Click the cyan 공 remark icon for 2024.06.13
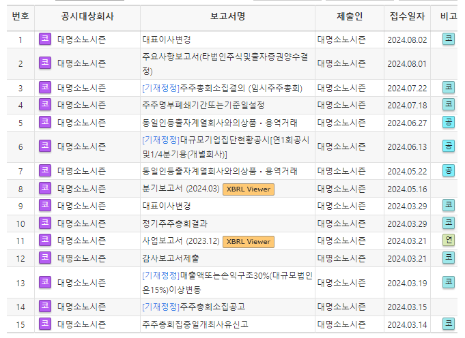 click(x=449, y=147)
